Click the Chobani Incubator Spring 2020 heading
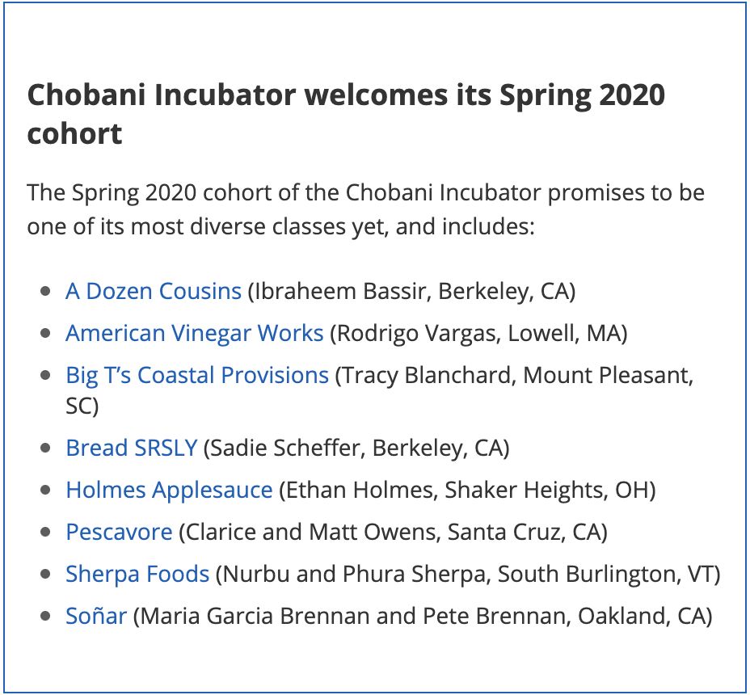This screenshot has height=695, width=750. [346, 113]
